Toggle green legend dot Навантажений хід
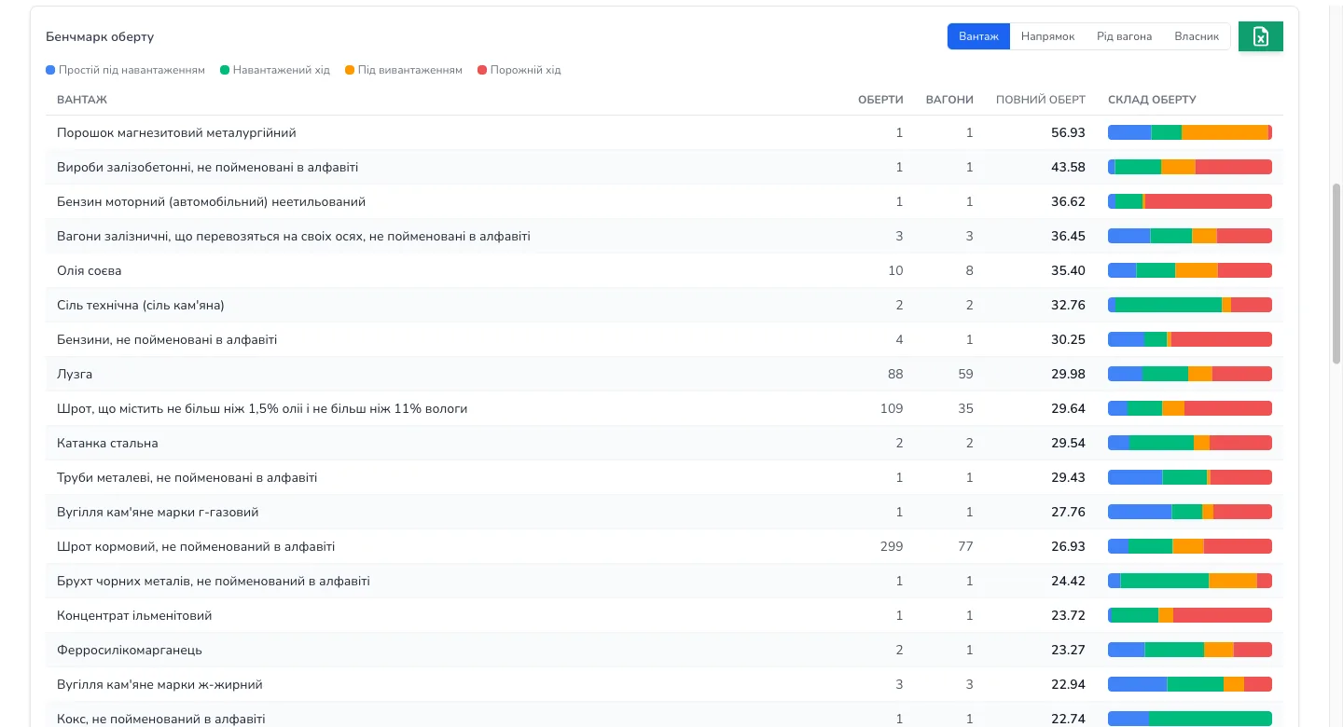 225,70
